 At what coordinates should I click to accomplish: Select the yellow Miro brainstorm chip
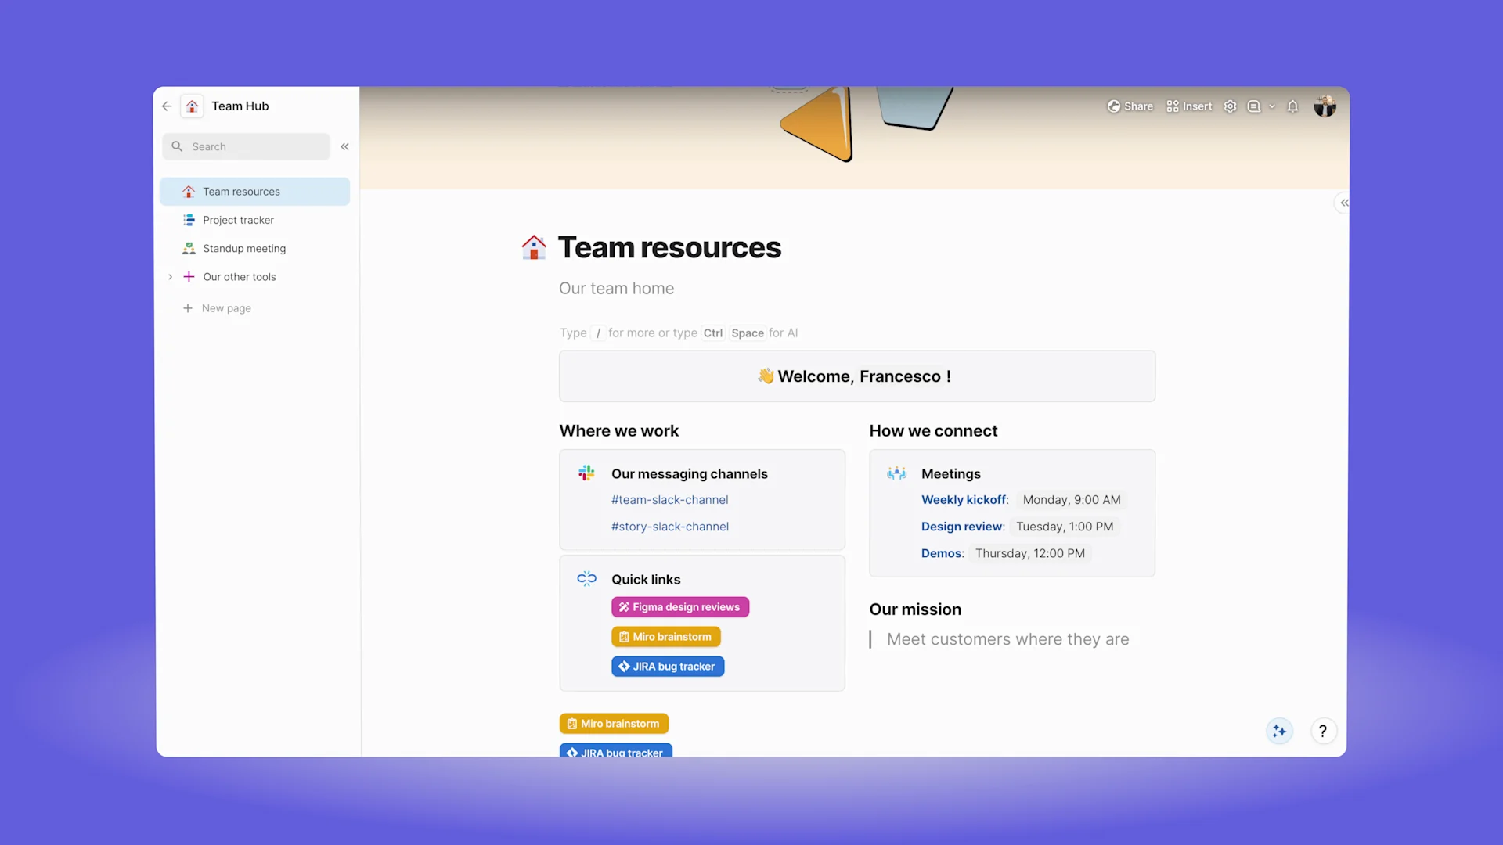point(665,636)
